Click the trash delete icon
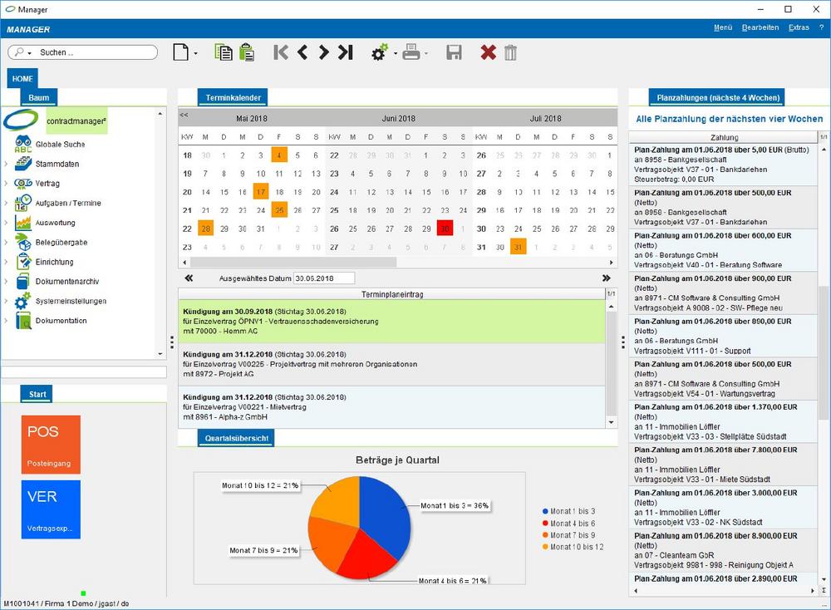The width and height of the screenshot is (831, 610). (x=510, y=52)
